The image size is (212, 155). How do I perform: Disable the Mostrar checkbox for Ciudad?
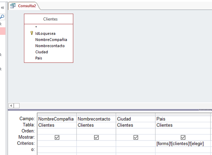(x=135, y=137)
